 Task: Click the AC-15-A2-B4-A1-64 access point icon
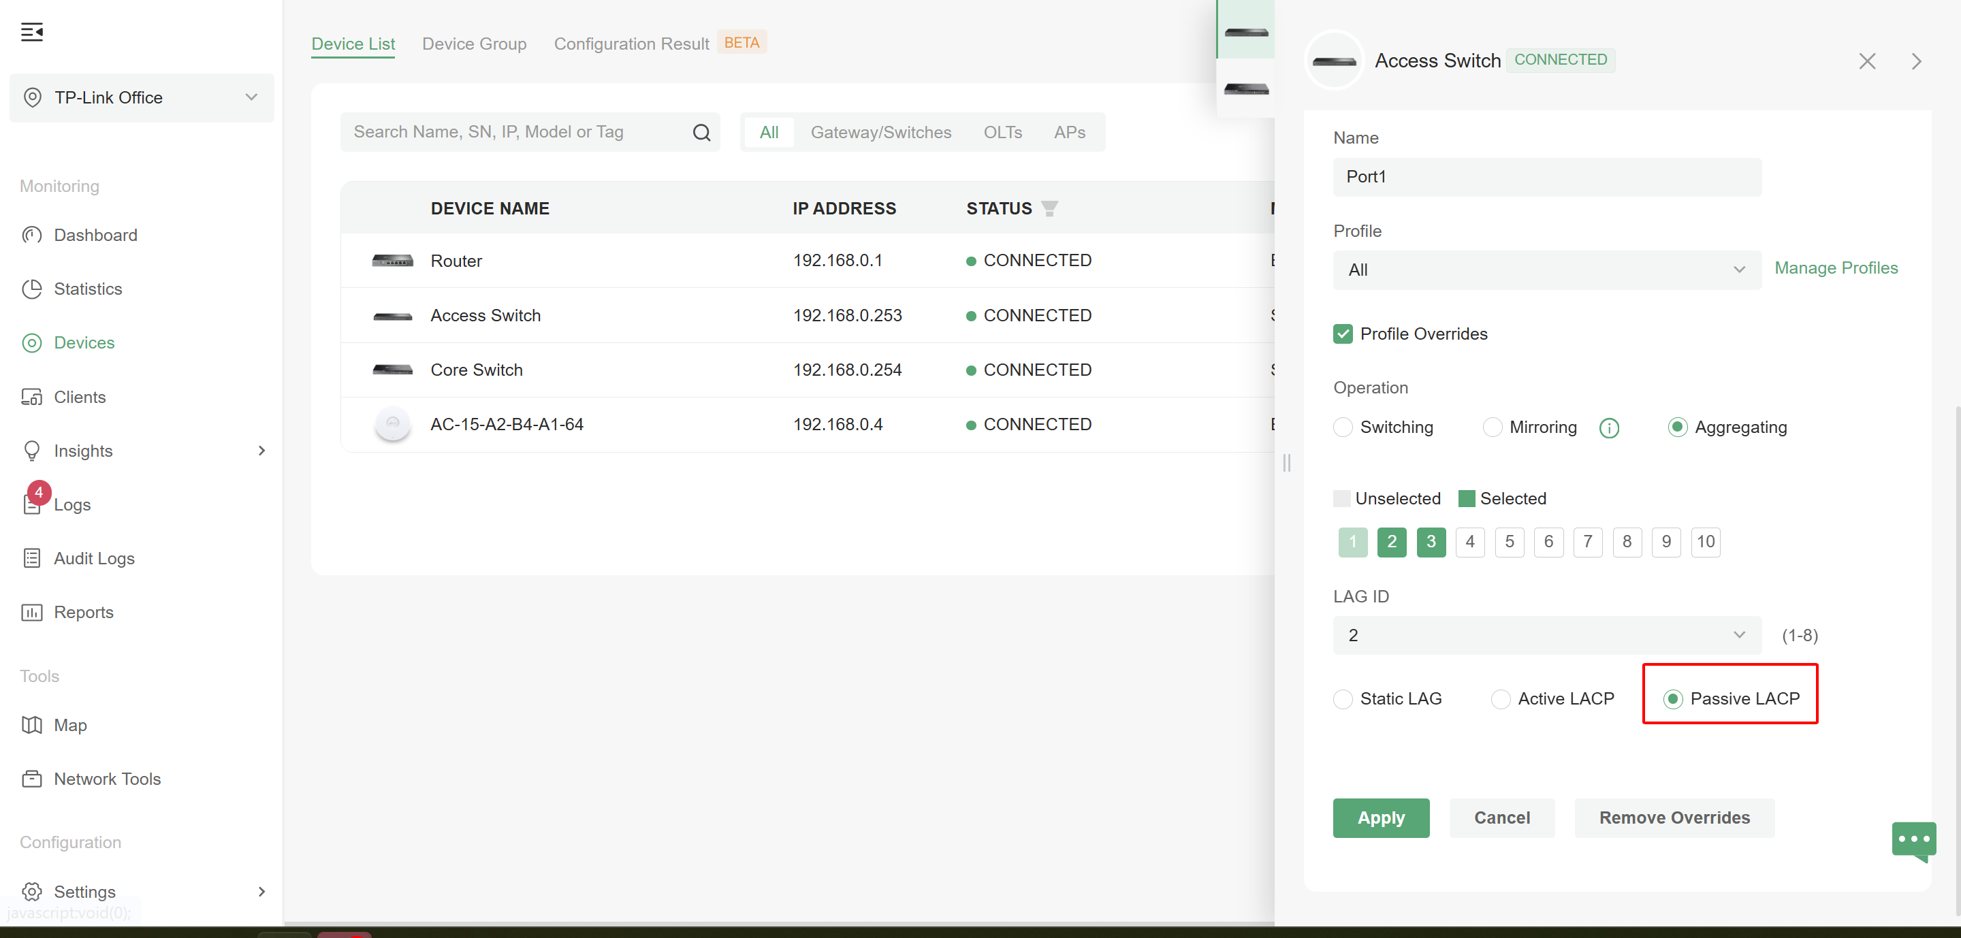pos(392,425)
